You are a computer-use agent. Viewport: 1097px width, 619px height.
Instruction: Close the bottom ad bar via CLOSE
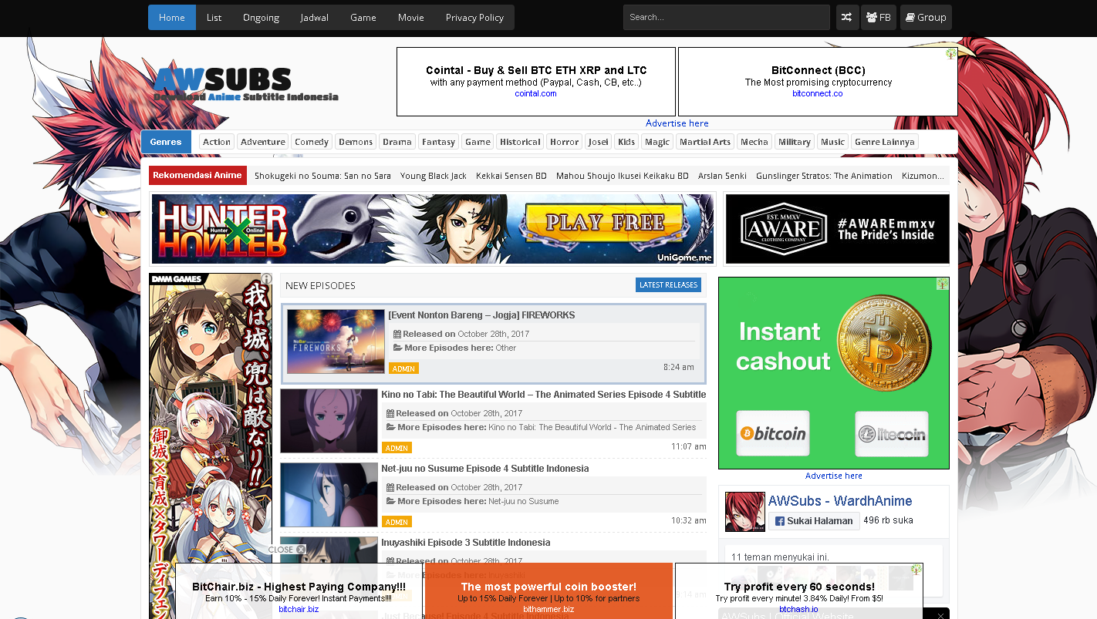coord(286,550)
